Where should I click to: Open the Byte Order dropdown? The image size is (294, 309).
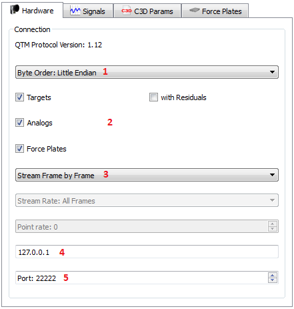147,72
